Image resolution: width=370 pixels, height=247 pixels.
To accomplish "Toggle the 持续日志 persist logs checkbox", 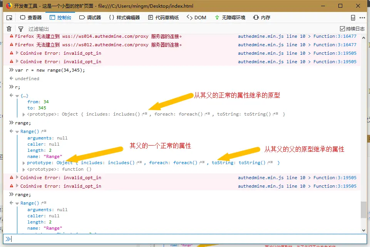I will coord(342,29).
